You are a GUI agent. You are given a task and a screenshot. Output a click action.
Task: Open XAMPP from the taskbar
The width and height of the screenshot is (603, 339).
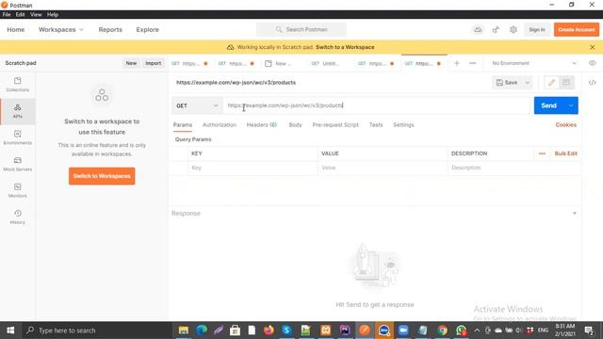(x=326, y=331)
